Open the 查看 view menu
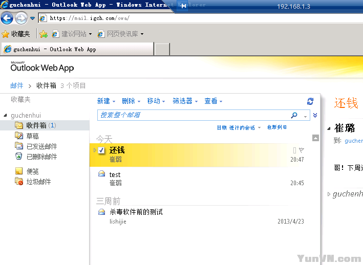363x265 pixels. [x=213, y=101]
